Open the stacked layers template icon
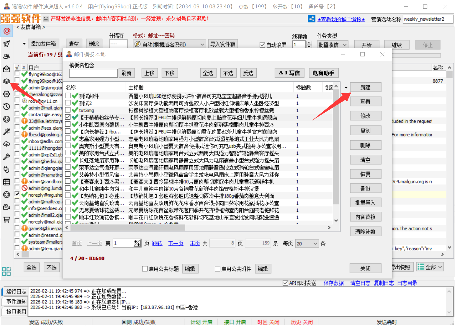 click(x=7, y=81)
